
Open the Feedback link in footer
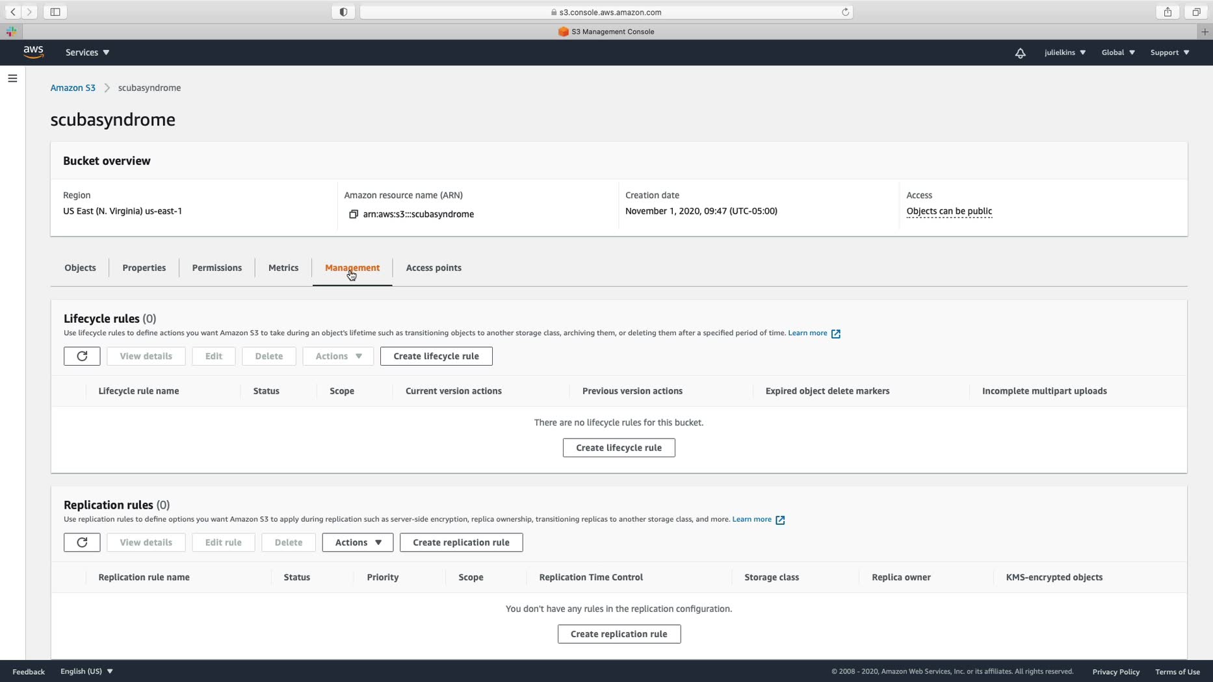click(29, 672)
